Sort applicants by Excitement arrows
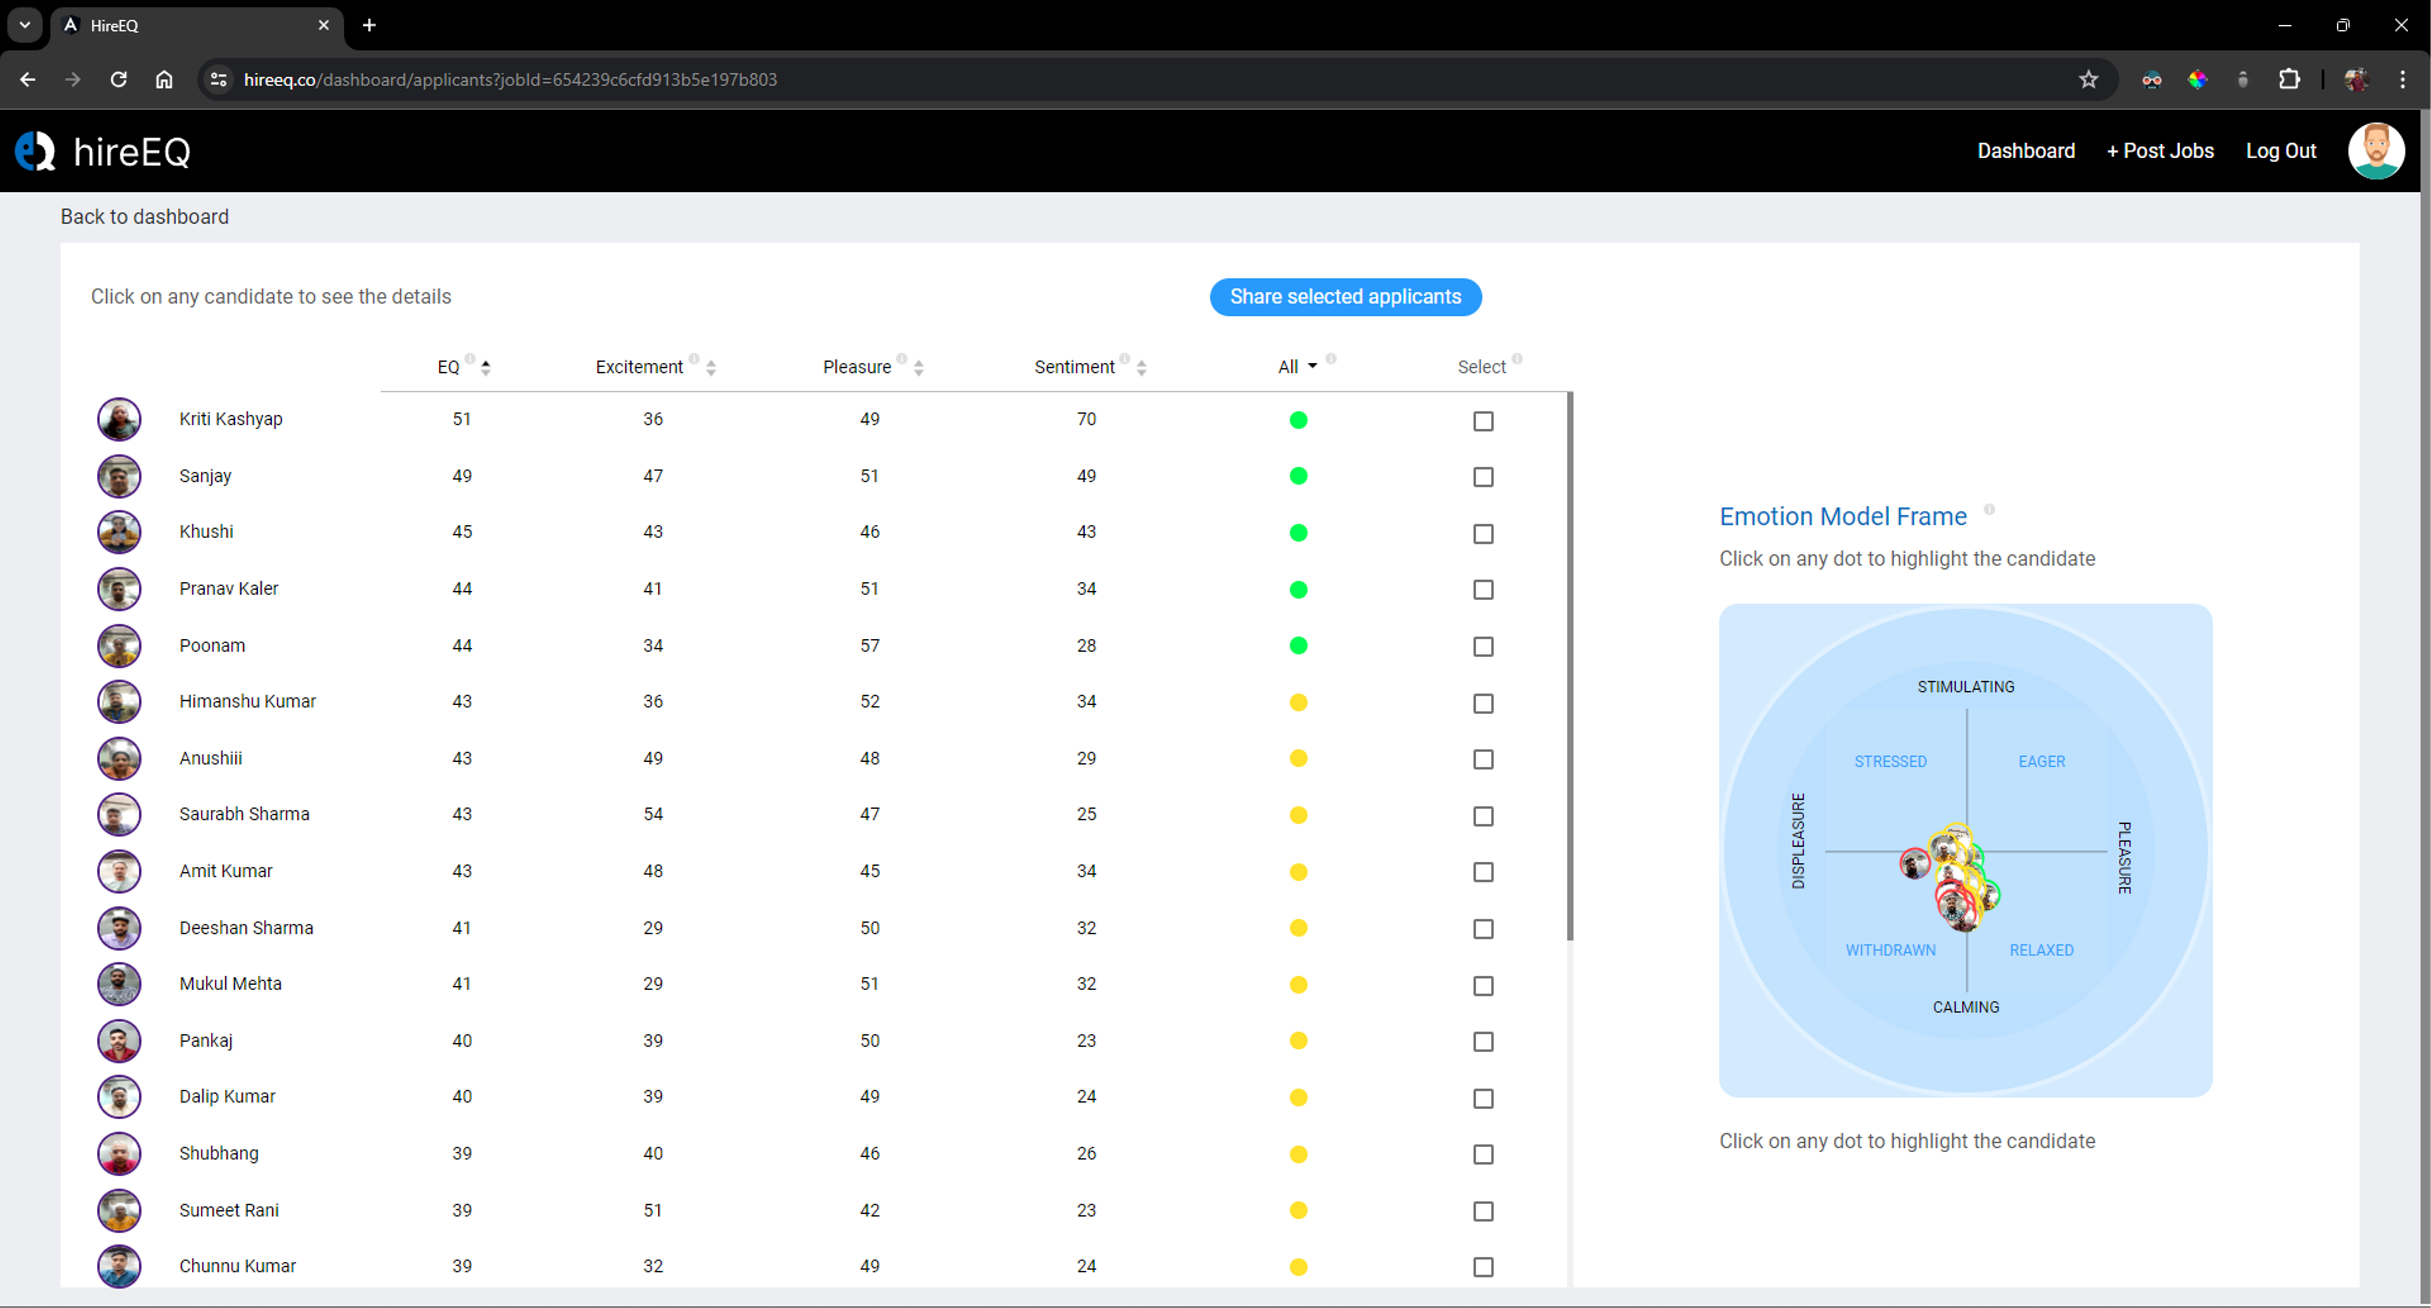This screenshot has width=2431, height=1308. pyautogui.click(x=712, y=368)
